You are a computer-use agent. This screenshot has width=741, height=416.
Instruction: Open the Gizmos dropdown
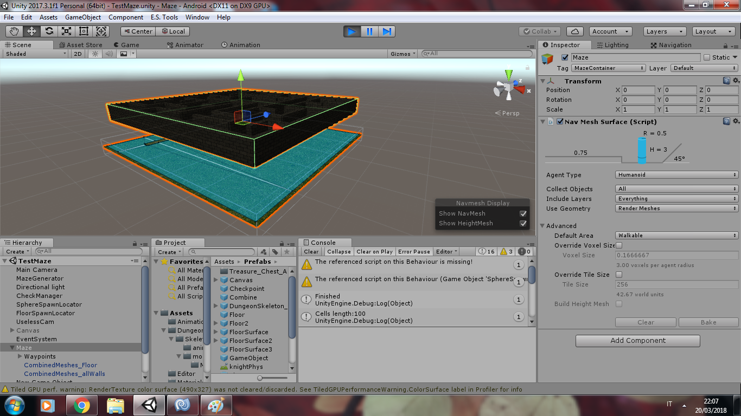pyautogui.click(x=403, y=54)
